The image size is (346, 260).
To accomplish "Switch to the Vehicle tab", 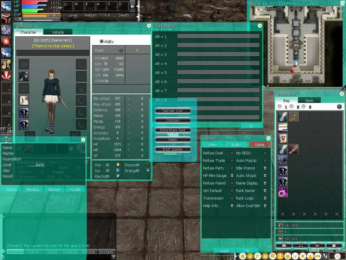I will pyautogui.click(x=58, y=32).
